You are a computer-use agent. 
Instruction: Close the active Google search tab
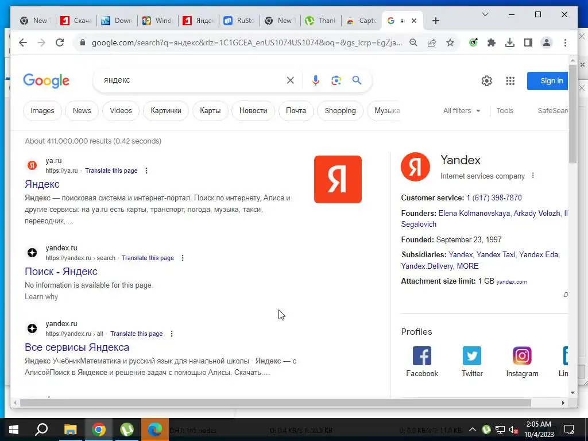pyautogui.click(x=413, y=21)
